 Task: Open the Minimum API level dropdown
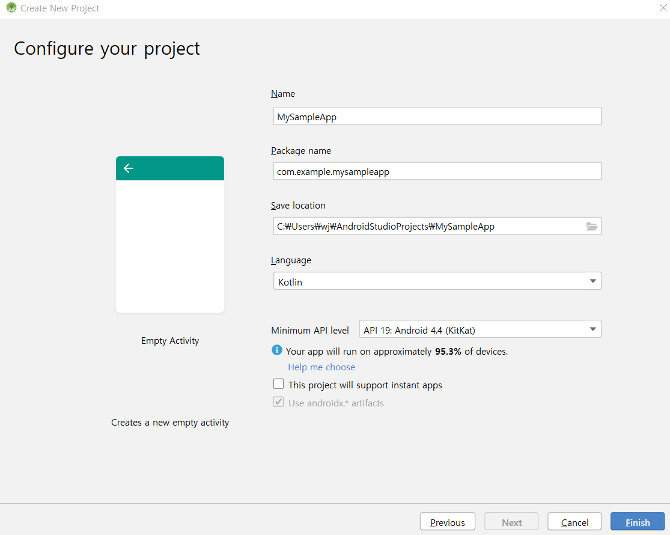[480, 329]
